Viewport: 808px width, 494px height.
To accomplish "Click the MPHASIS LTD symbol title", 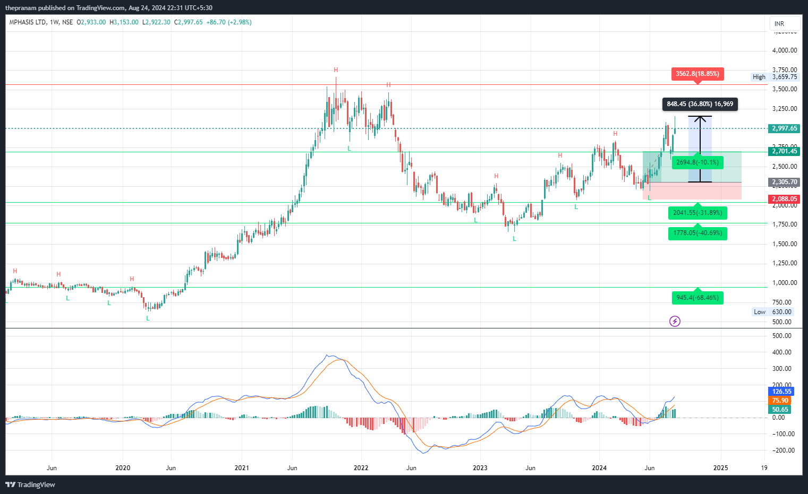I will point(28,22).
